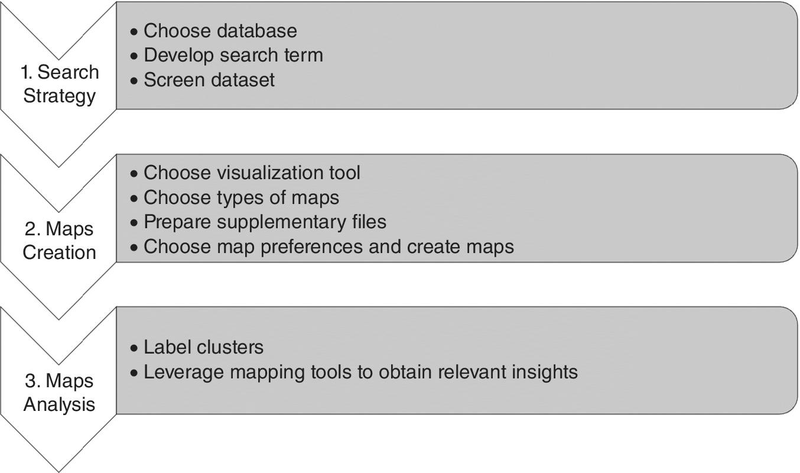Click the 'Screen dataset' bullet text
Screen dimensions: 800x473
click(x=209, y=79)
